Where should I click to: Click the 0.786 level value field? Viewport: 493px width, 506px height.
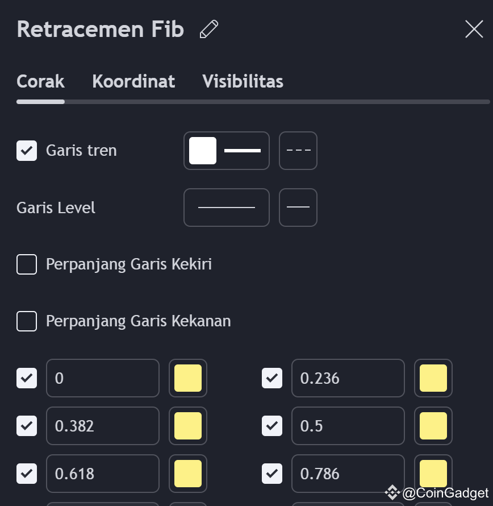click(x=348, y=474)
